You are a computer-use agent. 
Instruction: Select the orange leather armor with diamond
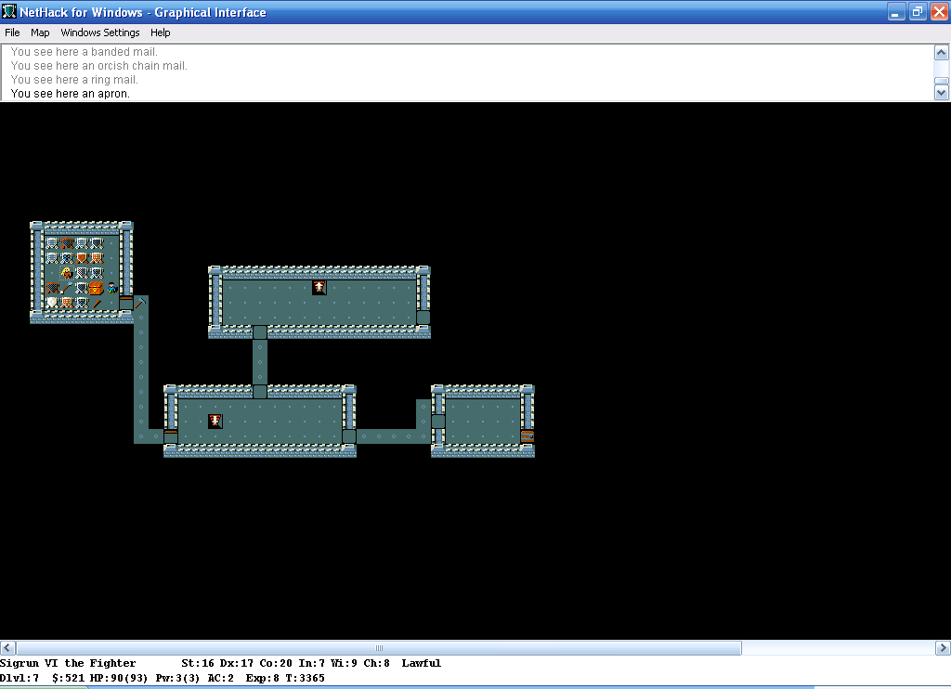(82, 258)
